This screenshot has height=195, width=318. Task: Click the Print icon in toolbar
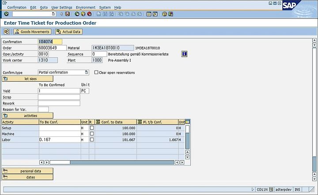tap(98, 14)
